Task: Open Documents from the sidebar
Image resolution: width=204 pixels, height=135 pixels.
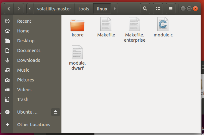Action: tap(29, 51)
